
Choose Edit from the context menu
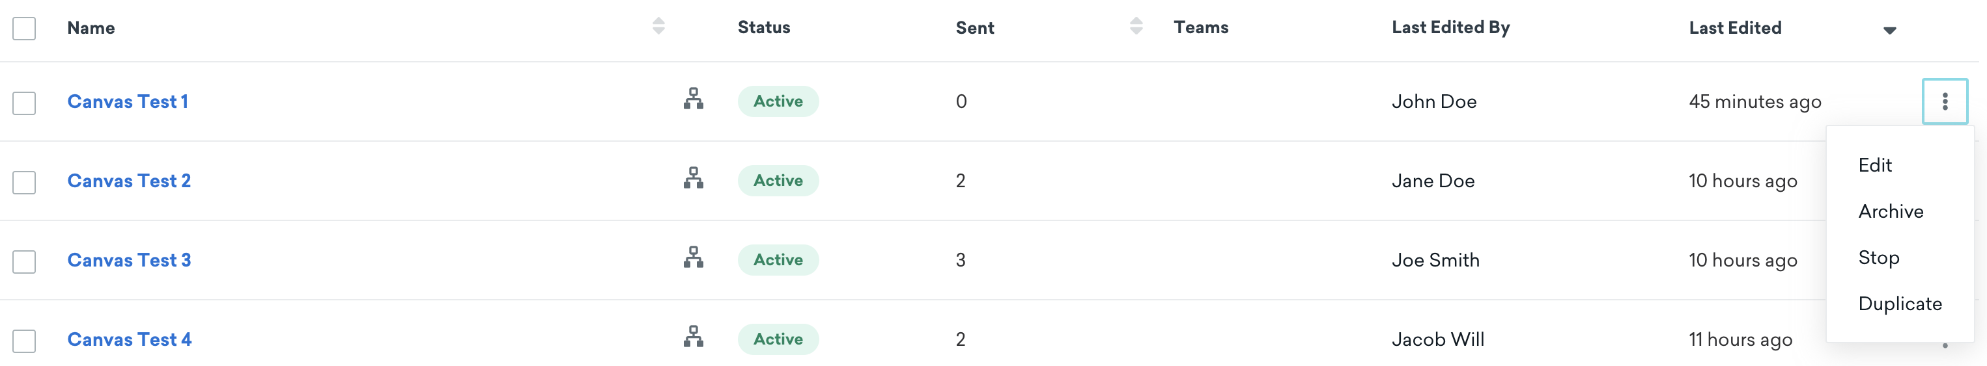click(x=1874, y=165)
